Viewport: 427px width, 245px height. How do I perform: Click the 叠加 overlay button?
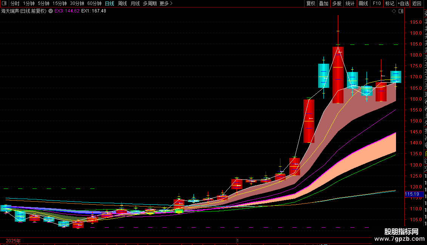tap(324, 3)
